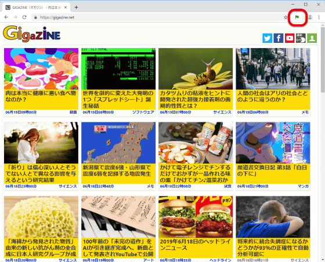Click サイエンス tag on snail article

222,112
